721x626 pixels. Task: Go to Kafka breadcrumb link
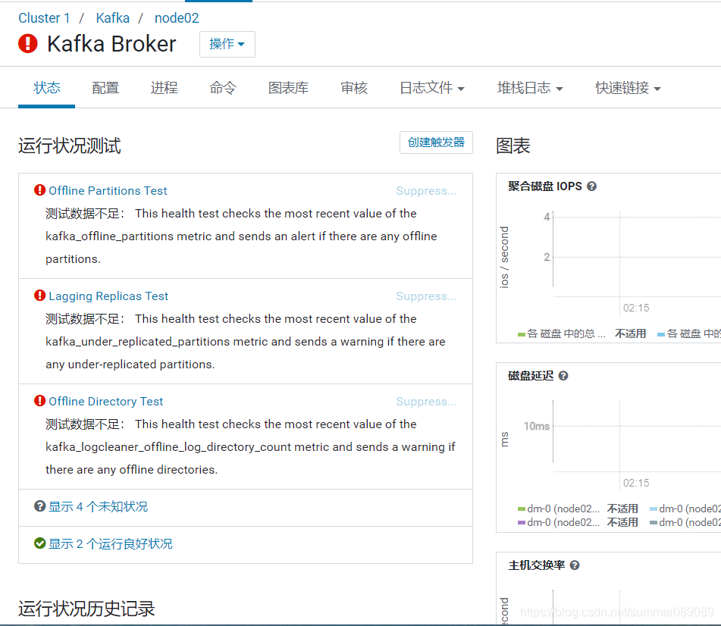coord(113,18)
